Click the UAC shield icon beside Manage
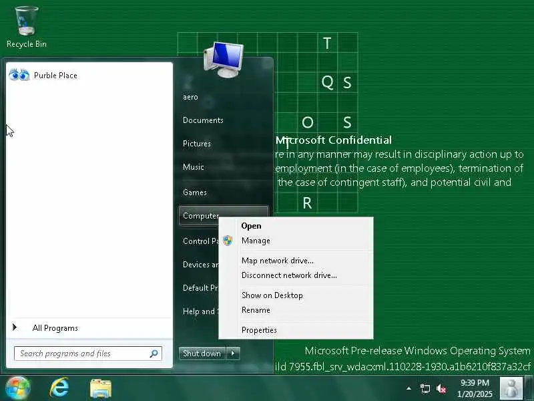The height and width of the screenshot is (401, 534). (x=228, y=241)
